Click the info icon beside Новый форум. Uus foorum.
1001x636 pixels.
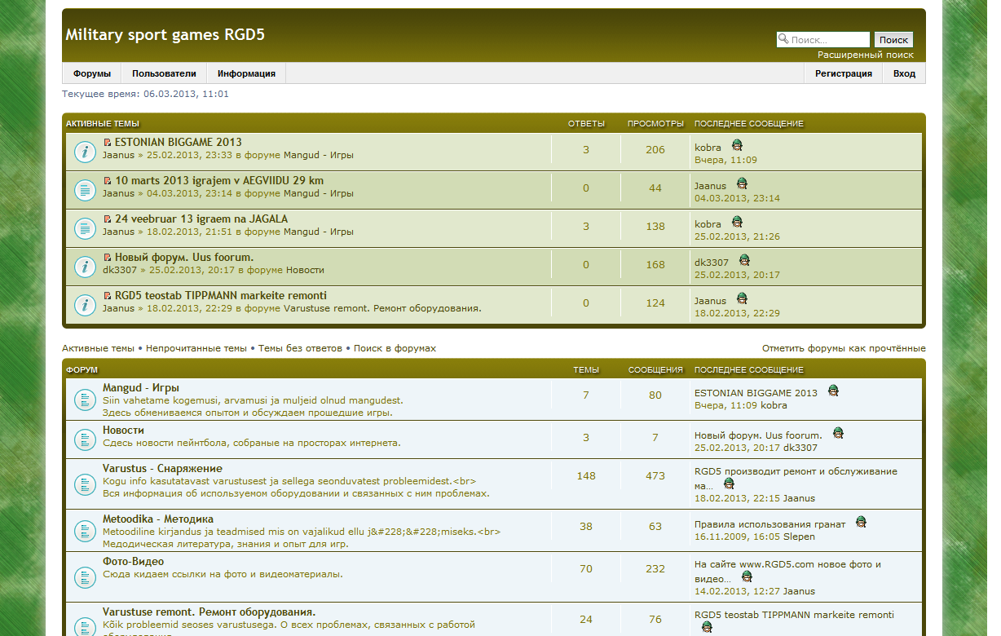85,267
